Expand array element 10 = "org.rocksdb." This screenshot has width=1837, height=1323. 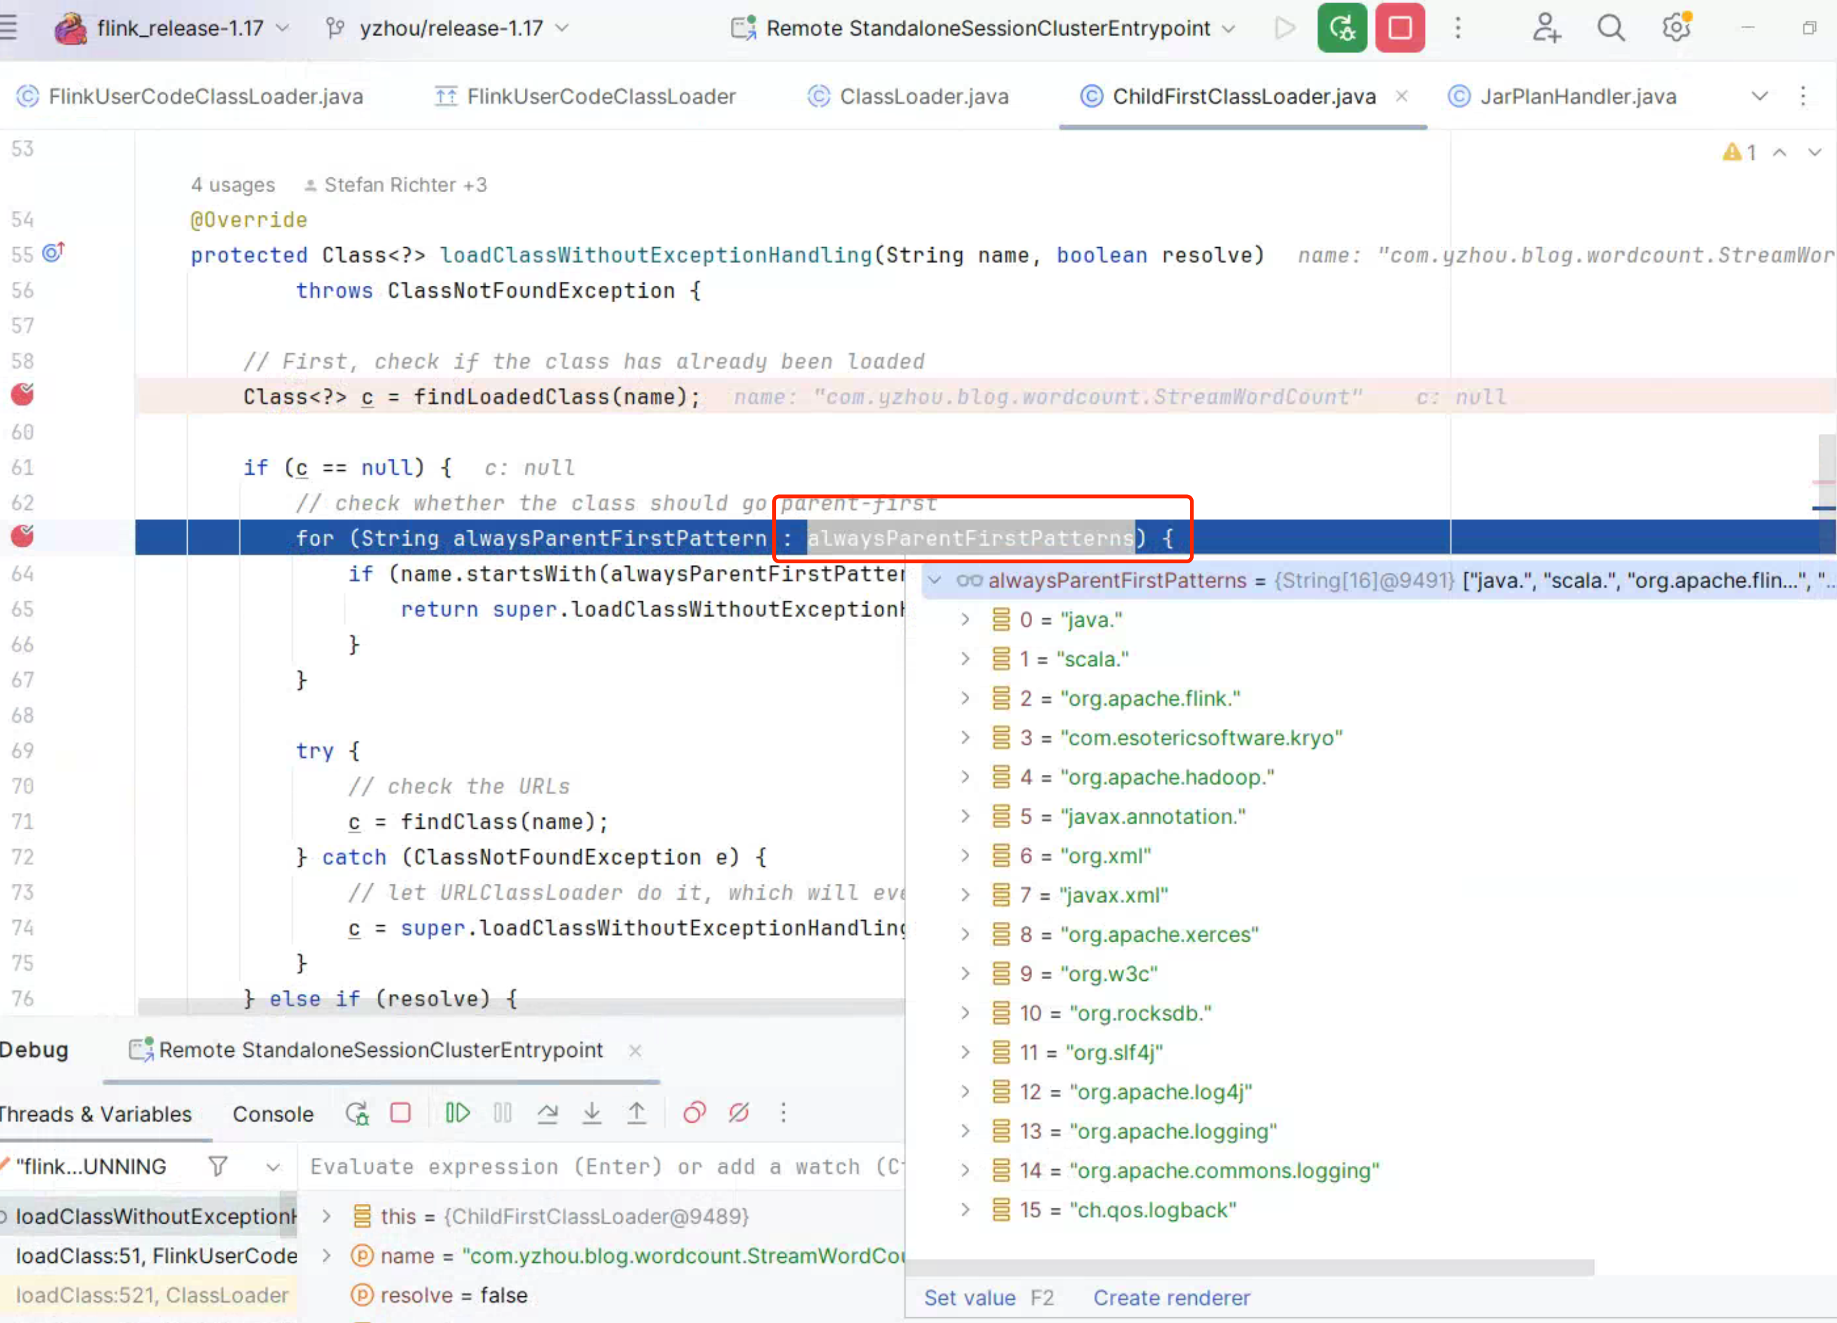[965, 1013]
